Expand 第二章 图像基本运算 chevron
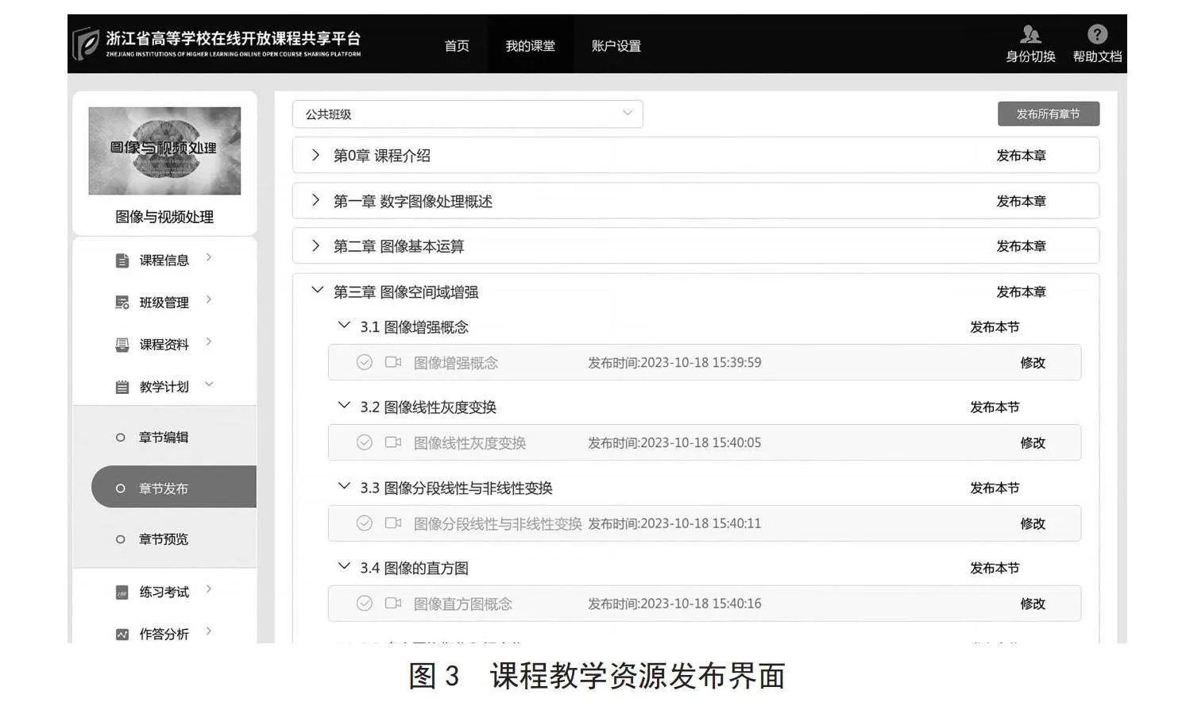This screenshot has height=710, width=1186. point(315,245)
